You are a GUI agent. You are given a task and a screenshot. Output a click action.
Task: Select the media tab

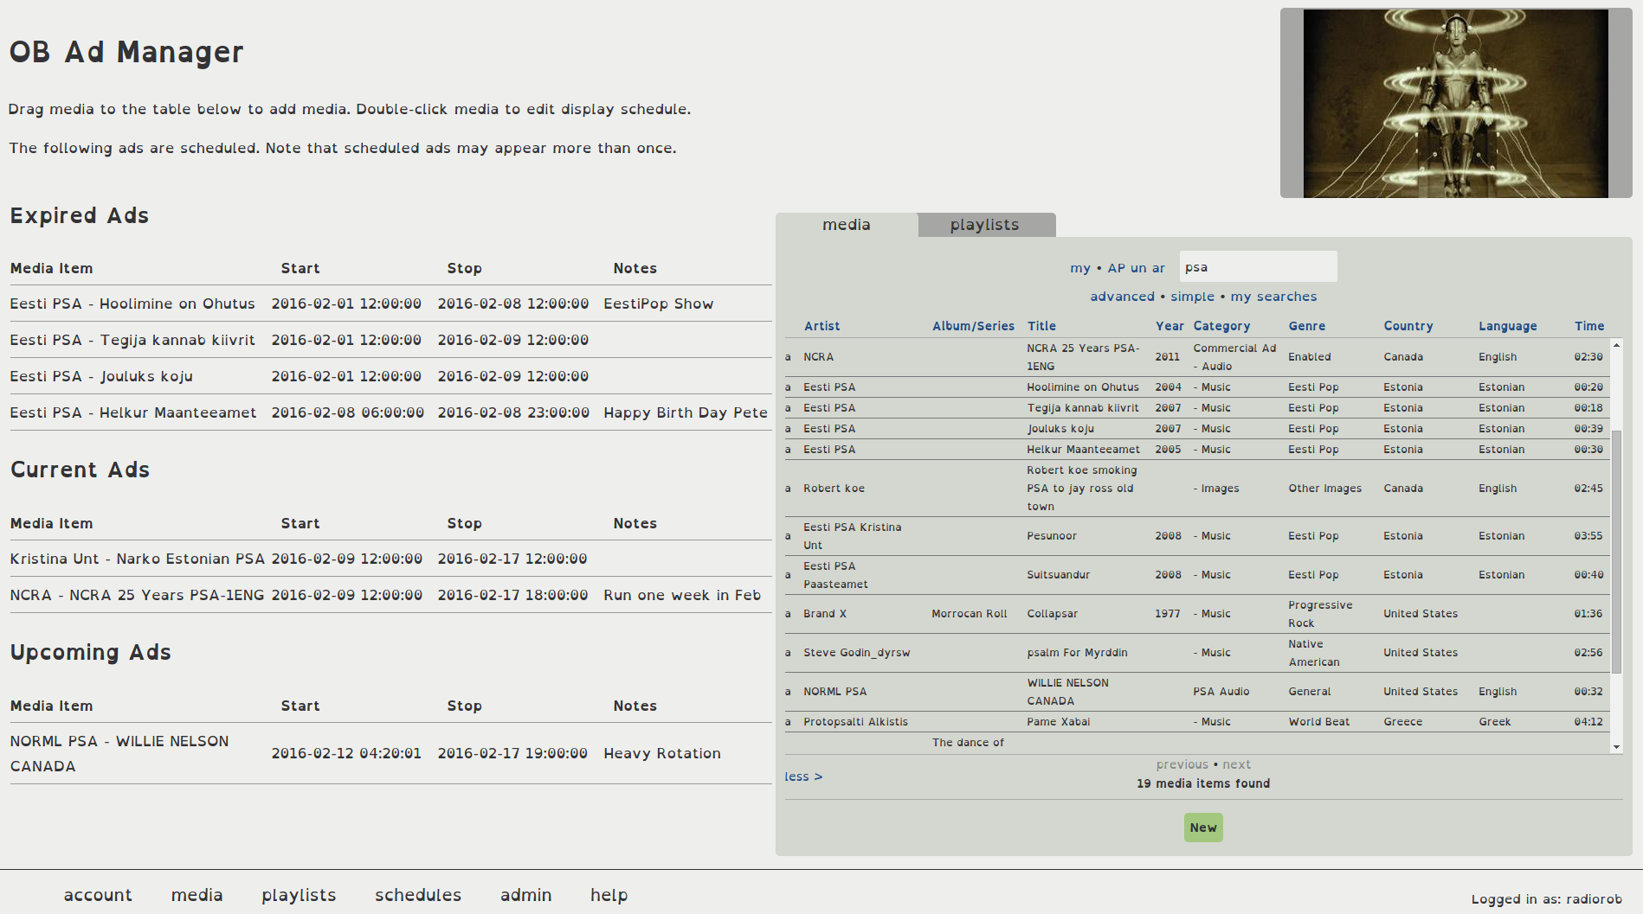pos(847,225)
